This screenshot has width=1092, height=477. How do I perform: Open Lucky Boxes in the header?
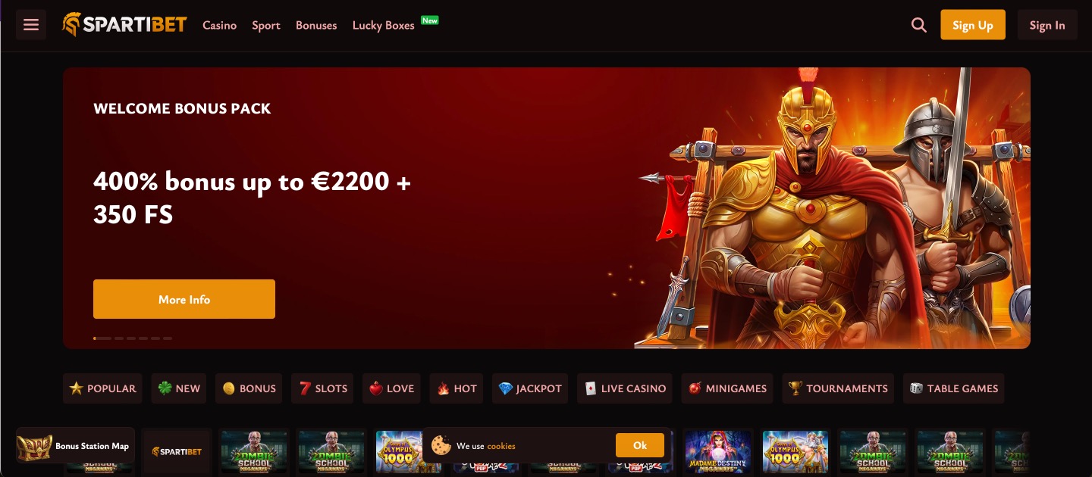coord(384,25)
